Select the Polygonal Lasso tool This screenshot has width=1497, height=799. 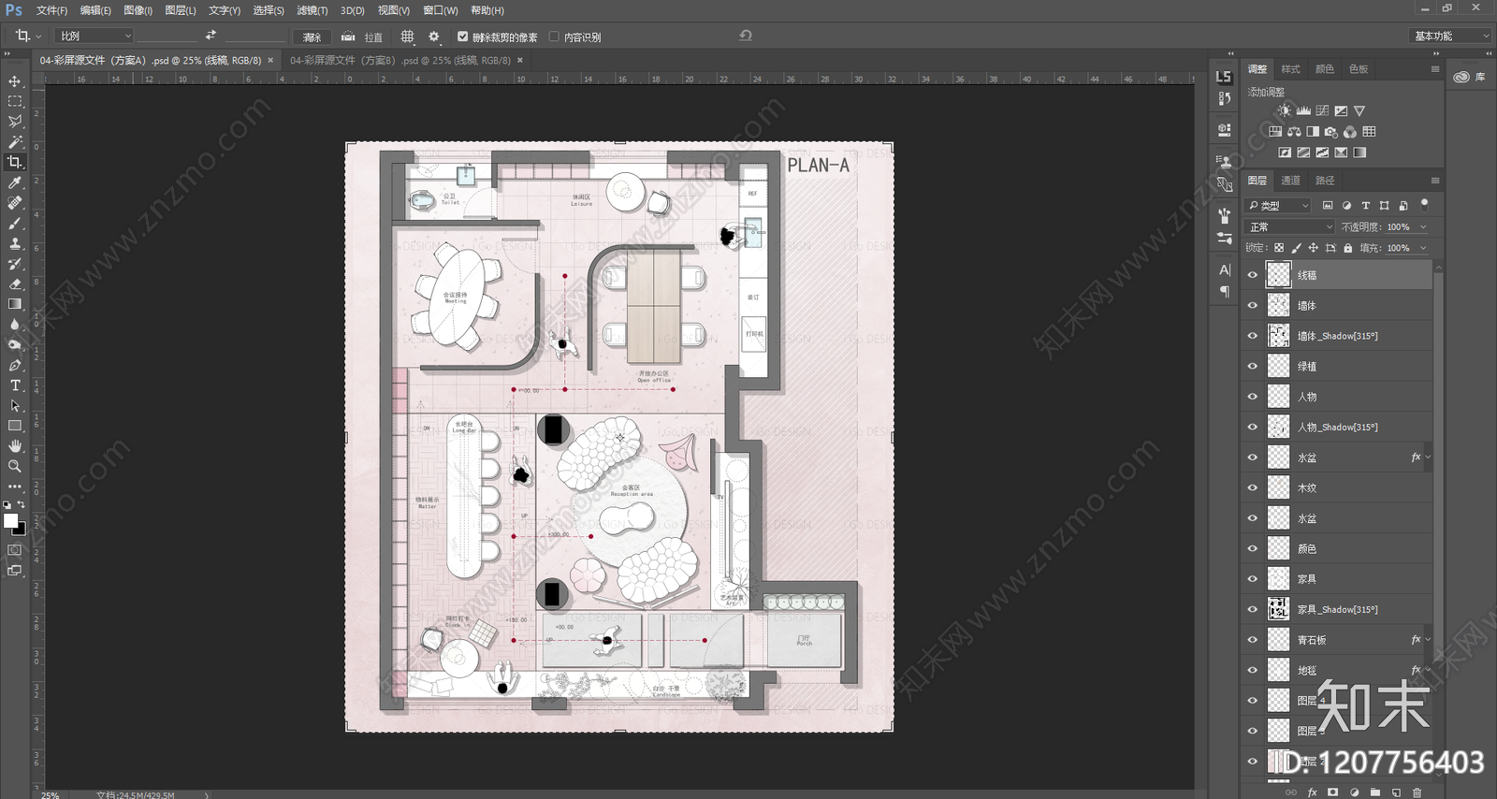click(x=15, y=122)
